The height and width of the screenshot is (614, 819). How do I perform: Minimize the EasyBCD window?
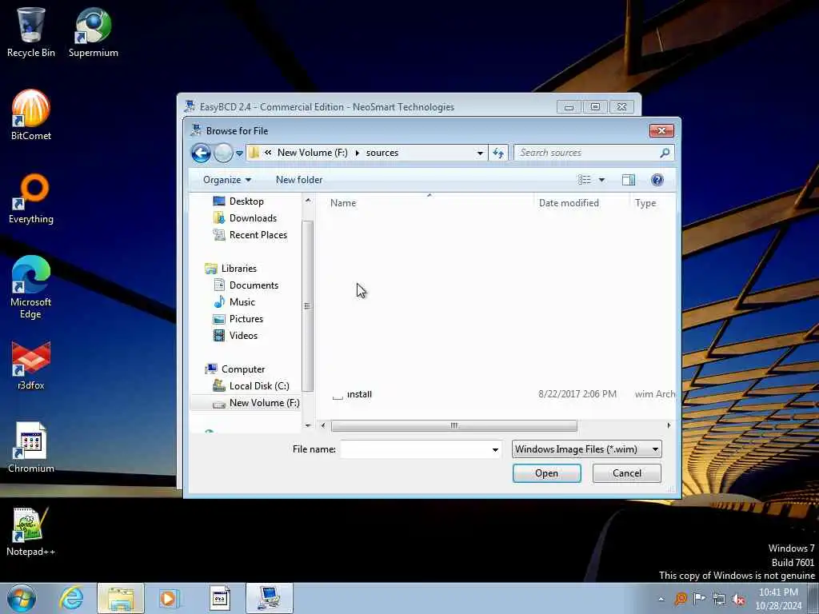point(569,107)
